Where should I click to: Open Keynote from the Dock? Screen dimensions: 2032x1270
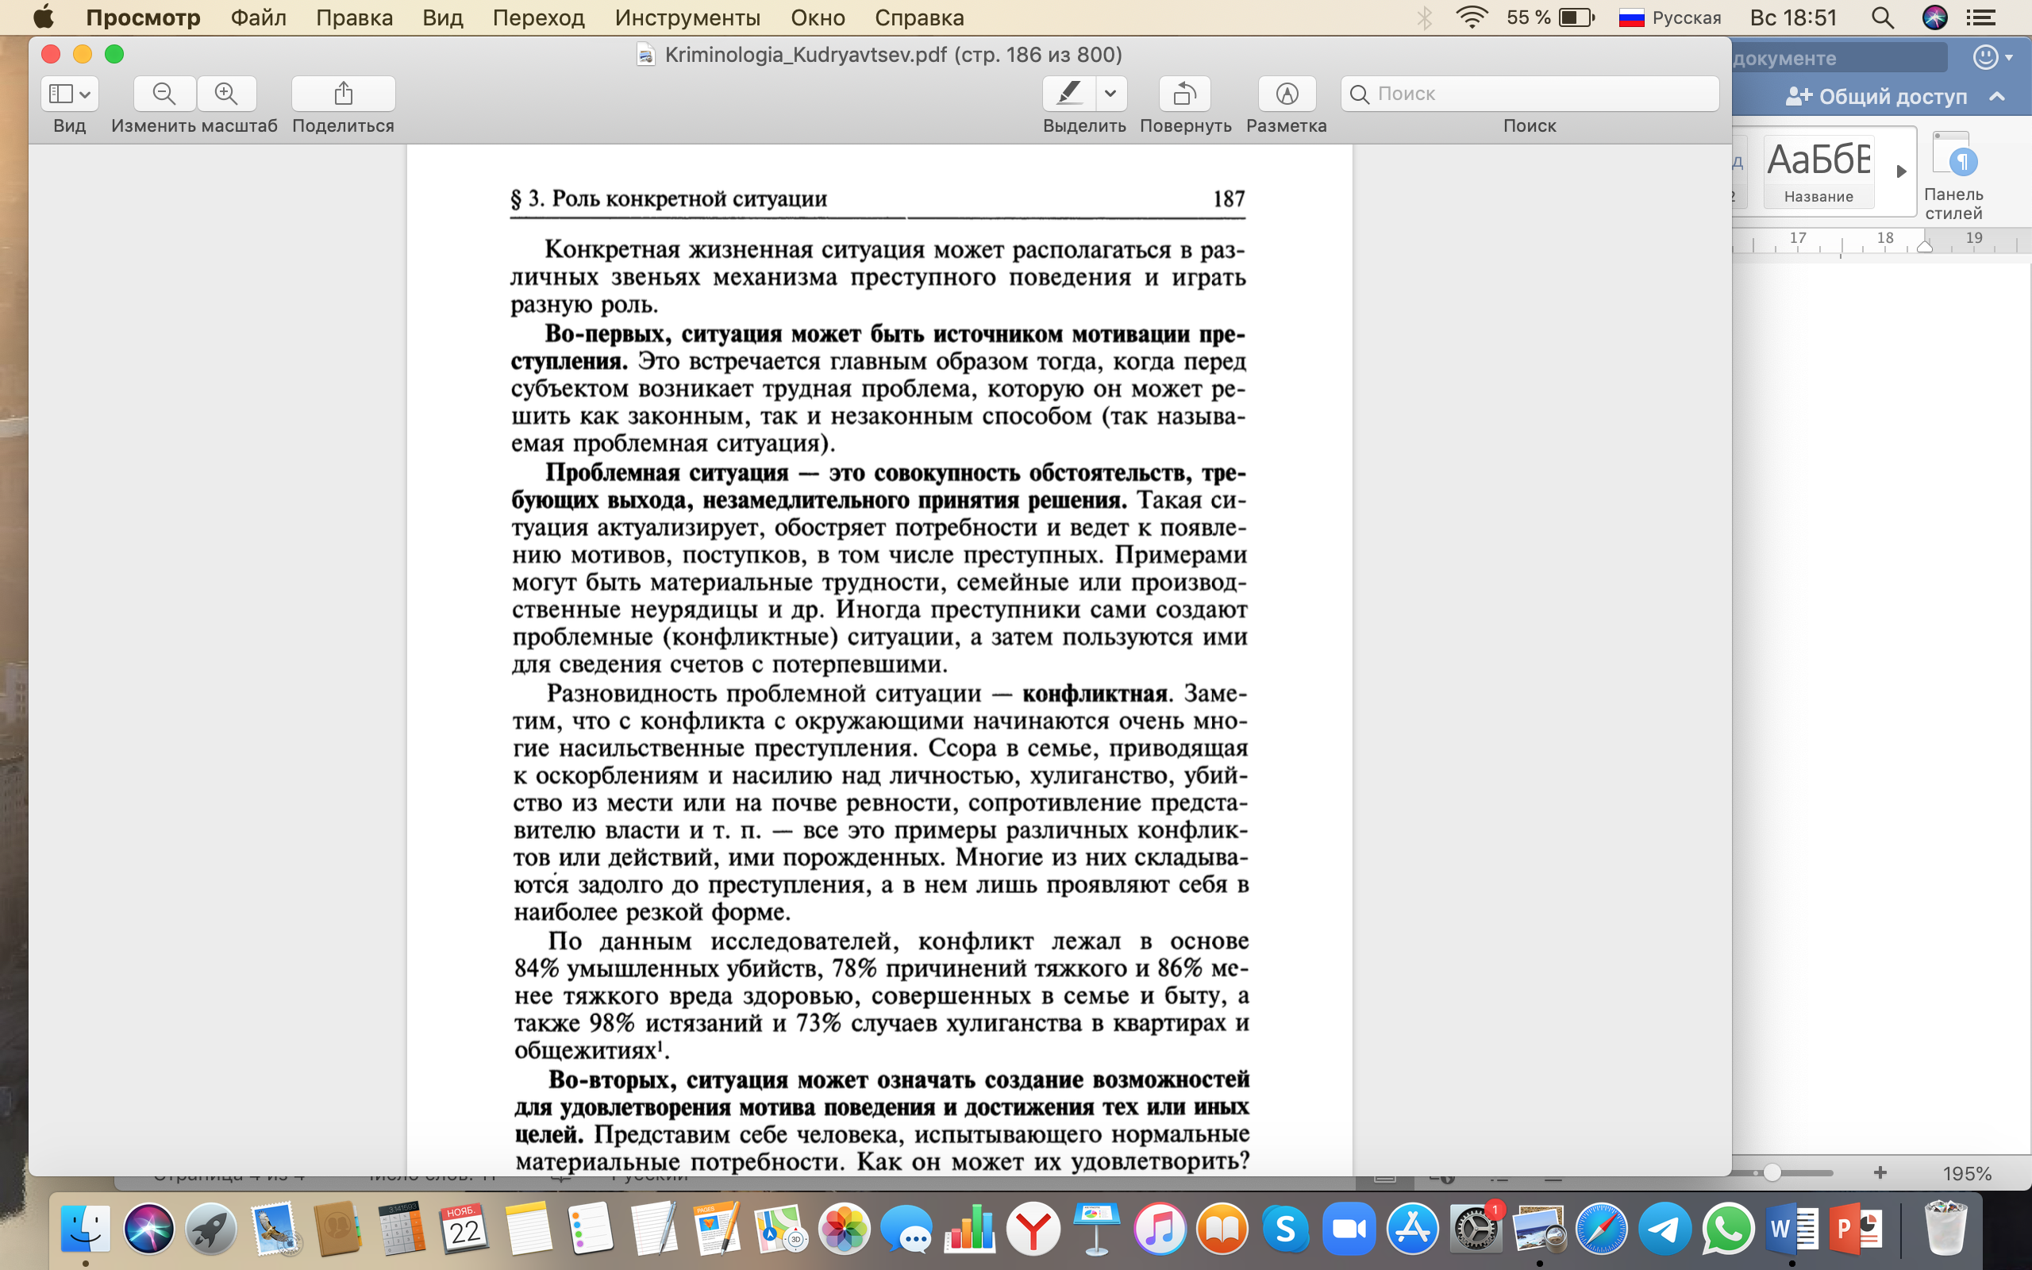coord(1095,1230)
